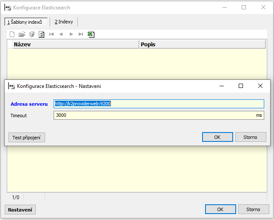The image size is (274, 220).
Task: Click Storno in main Konfigurace window
Action: point(254,209)
